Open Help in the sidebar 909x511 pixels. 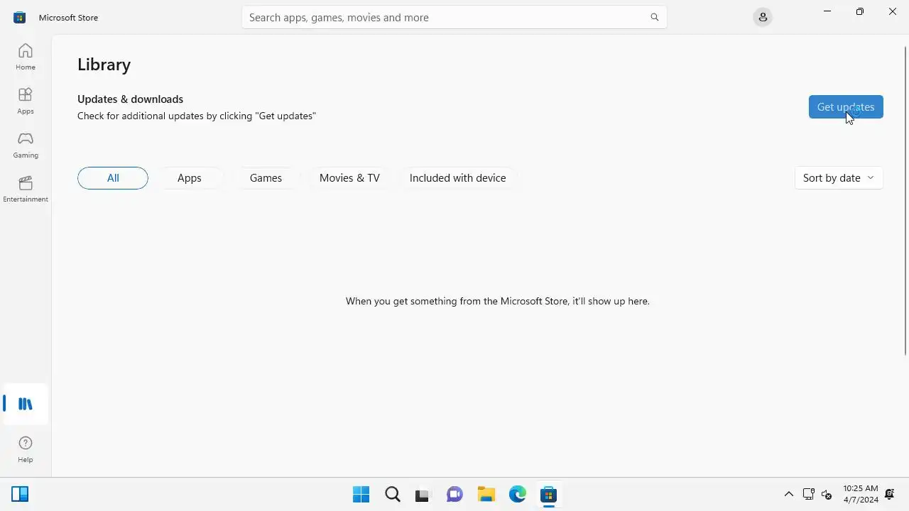(x=26, y=449)
